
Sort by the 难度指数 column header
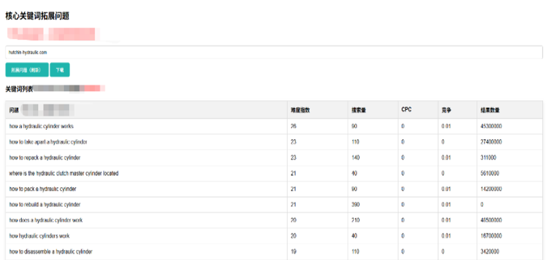(300, 110)
